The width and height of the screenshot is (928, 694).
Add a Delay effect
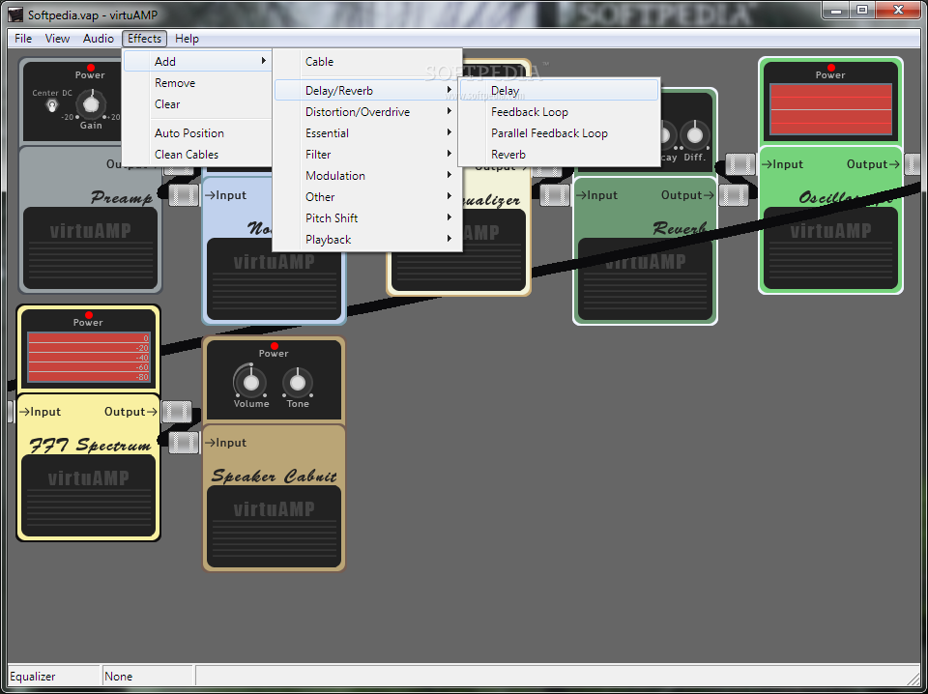point(560,91)
